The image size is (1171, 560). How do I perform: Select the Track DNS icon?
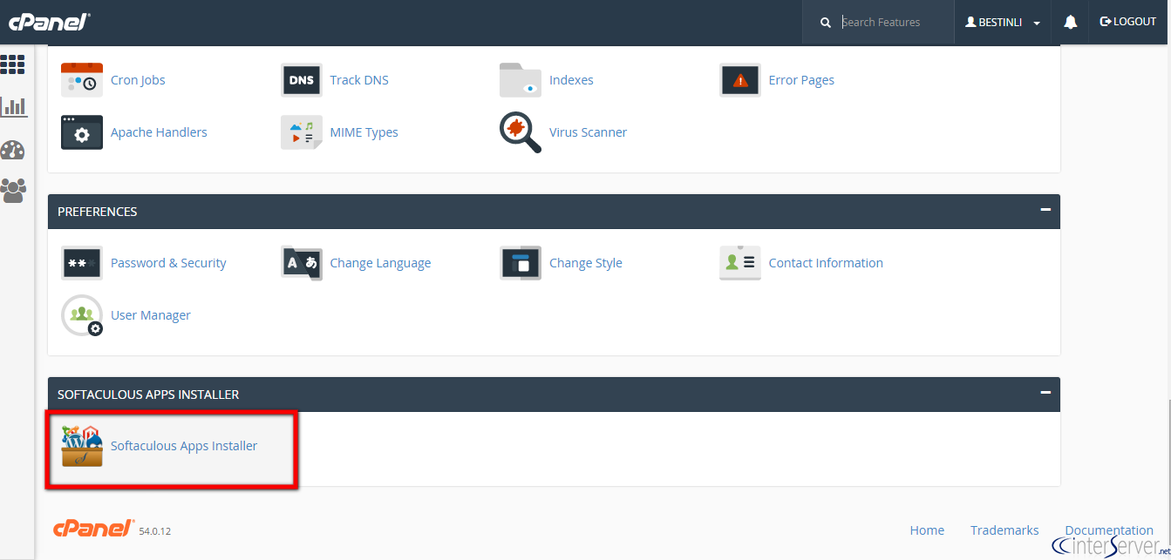click(x=301, y=79)
